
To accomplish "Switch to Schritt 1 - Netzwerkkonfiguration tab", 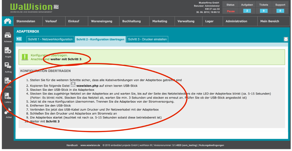I will (50, 39).
